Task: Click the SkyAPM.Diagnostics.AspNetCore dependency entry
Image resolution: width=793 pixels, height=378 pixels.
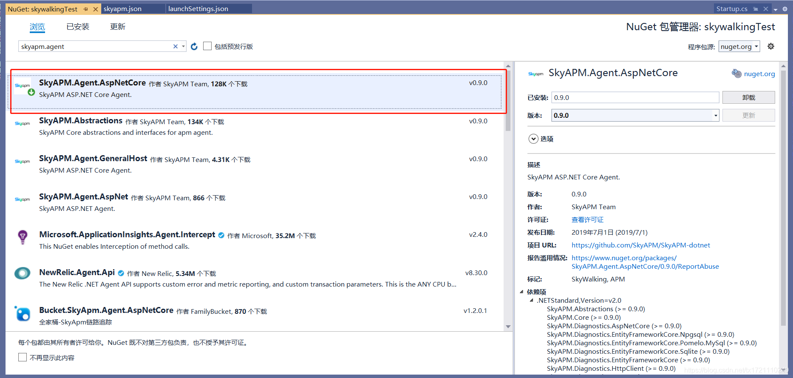Action: [614, 326]
